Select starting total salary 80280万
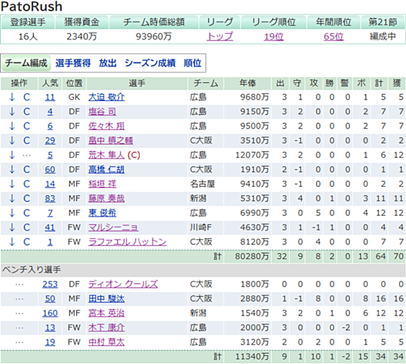 click(x=251, y=256)
